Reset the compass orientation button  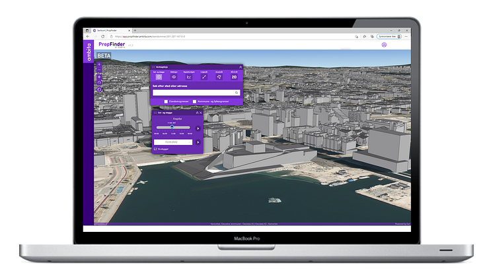[99, 90]
